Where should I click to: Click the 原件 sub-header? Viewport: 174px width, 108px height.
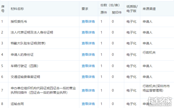(x=104, y=12)
